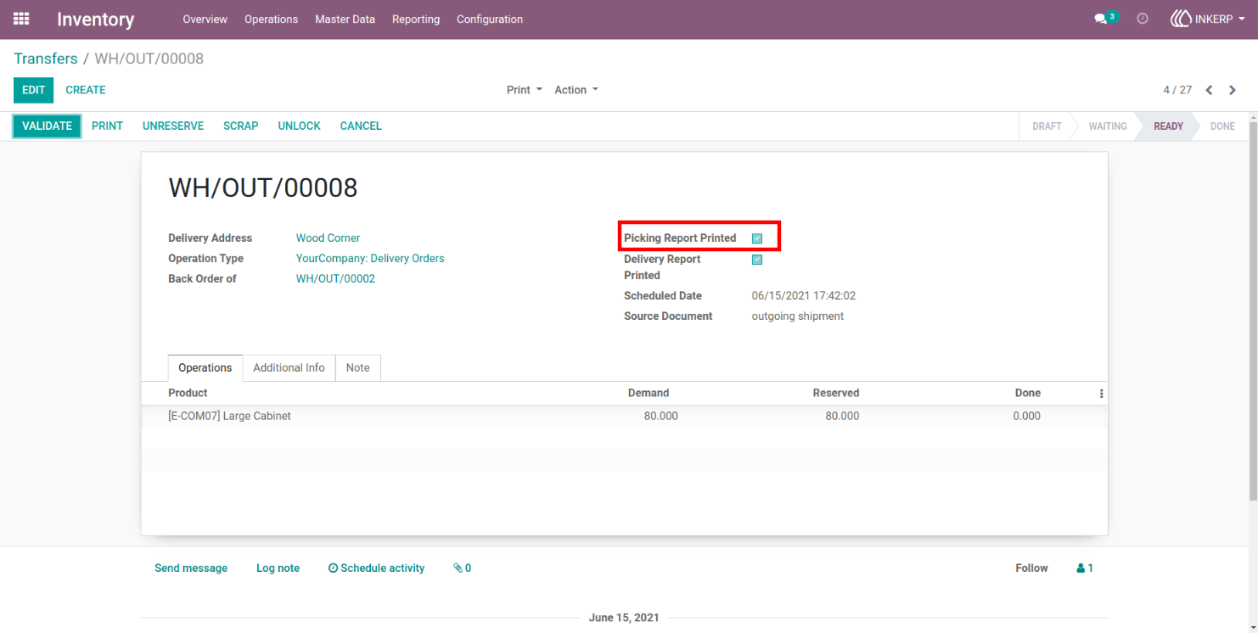Open the Overview menu

(205, 20)
